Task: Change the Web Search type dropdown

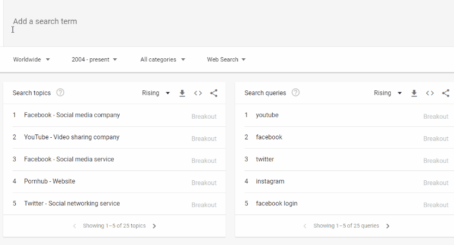Action: (x=226, y=59)
